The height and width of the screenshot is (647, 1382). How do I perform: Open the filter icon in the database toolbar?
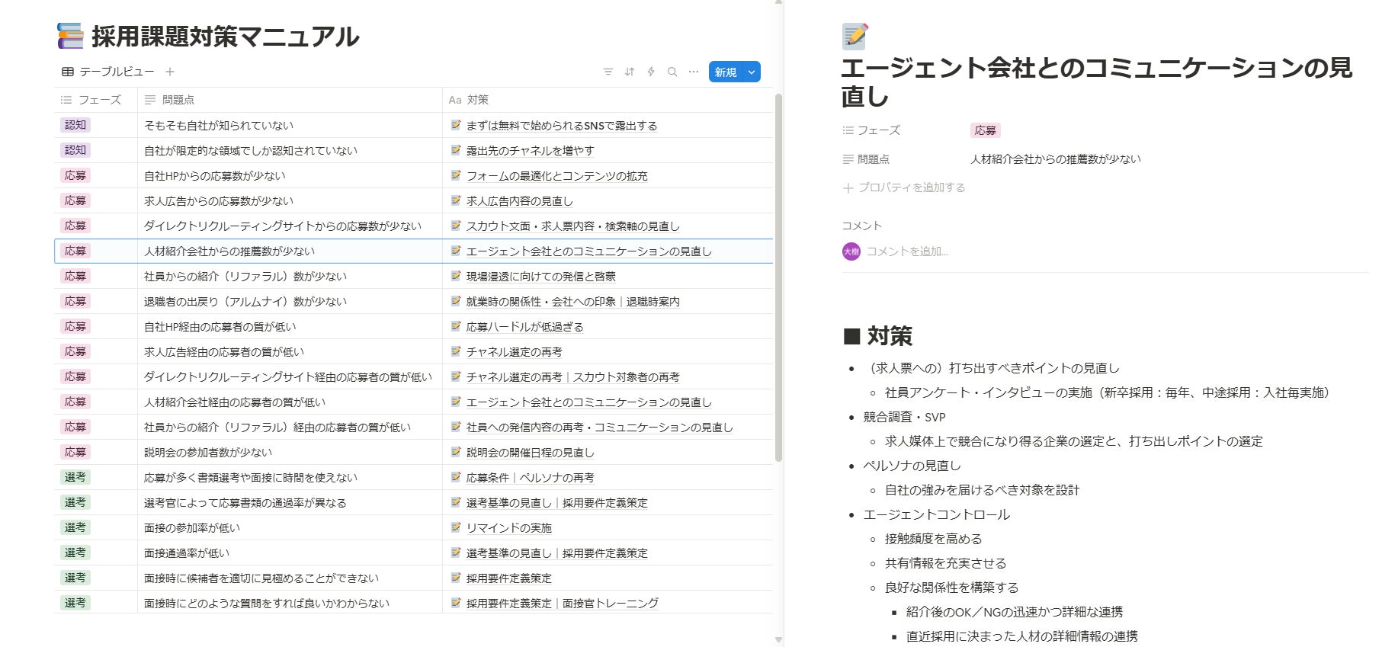pyautogui.click(x=608, y=72)
